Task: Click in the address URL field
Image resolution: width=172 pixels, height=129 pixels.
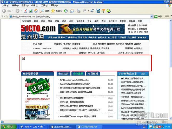Action: (x=81, y=17)
